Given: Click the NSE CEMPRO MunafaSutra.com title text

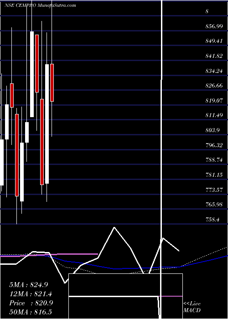Looking at the screenshot, I should click(40, 5).
